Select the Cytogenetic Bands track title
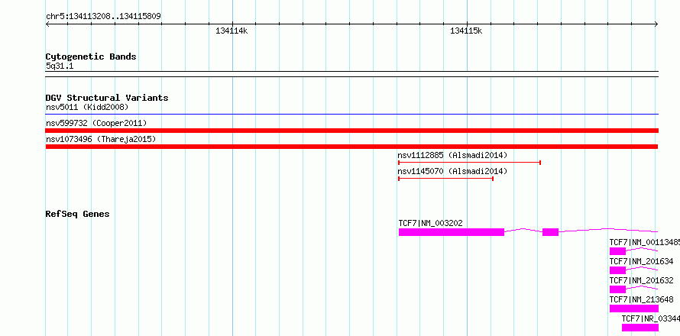This screenshot has width=680, height=336. [91, 57]
